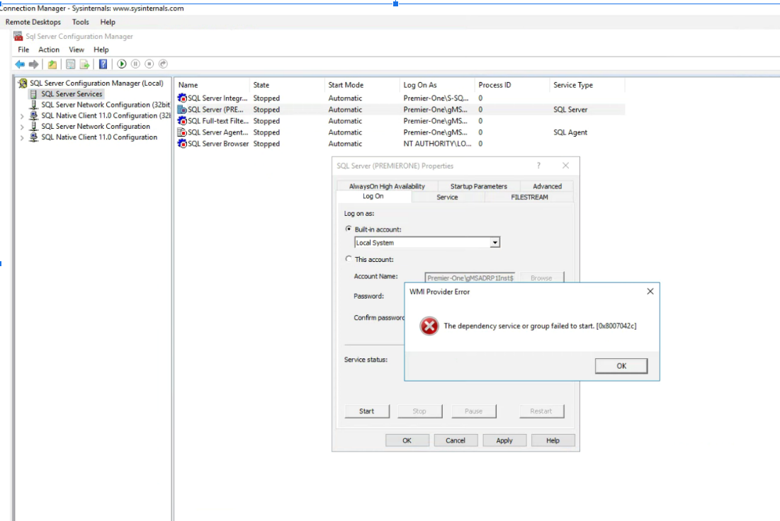This screenshot has width=780, height=521.
Task: Open the Action menu
Action: (49, 50)
